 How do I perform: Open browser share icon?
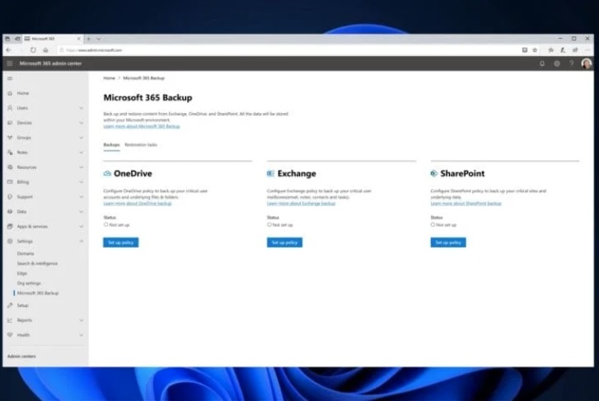[x=575, y=50]
